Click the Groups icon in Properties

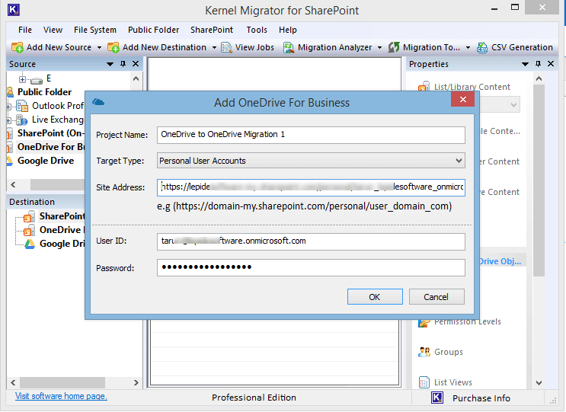coord(424,352)
